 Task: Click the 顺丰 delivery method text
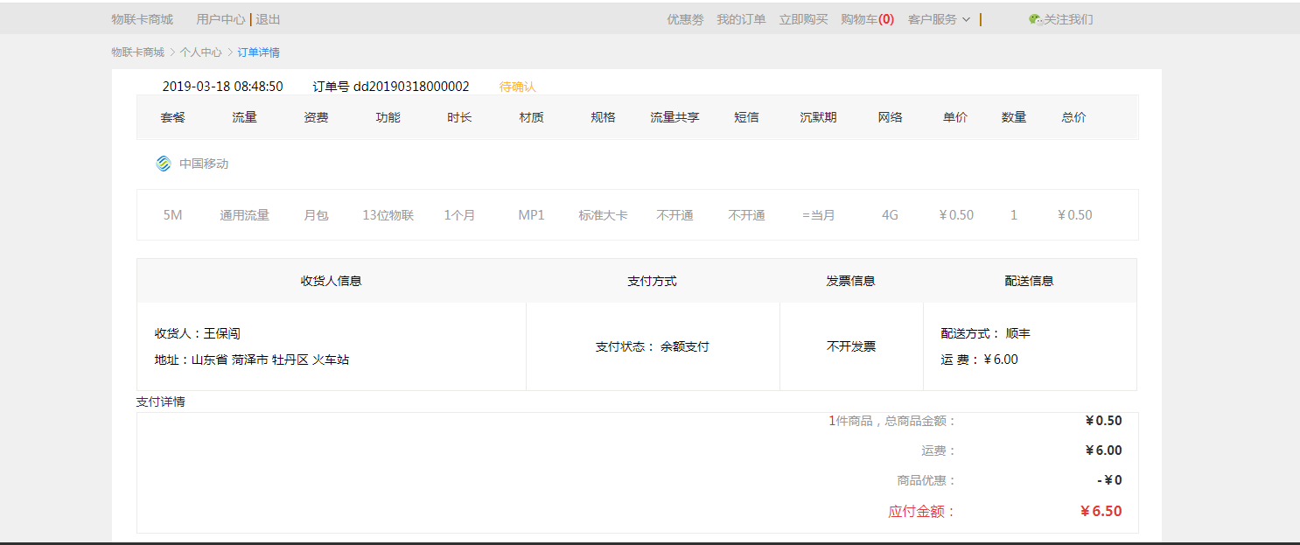pyautogui.click(x=1017, y=333)
